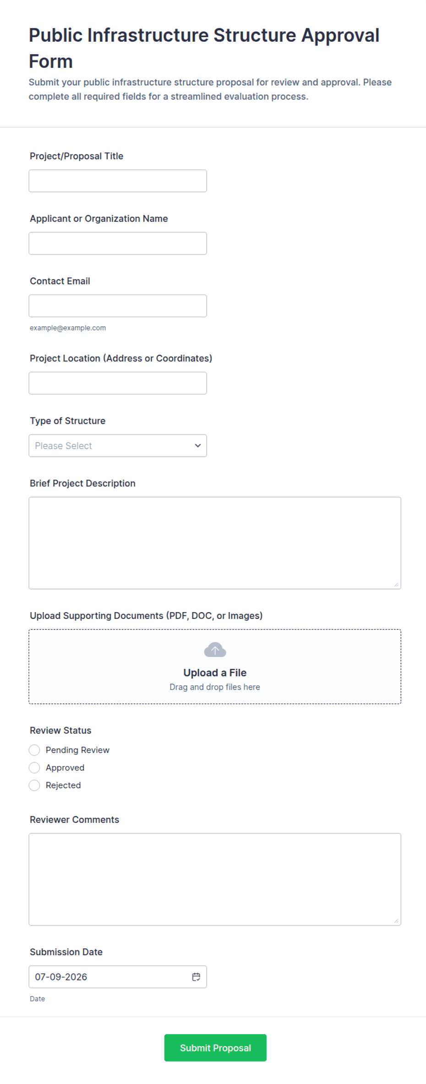This screenshot has width=426, height=1084.
Task: Open the Please Select structure dropdown
Action: pyautogui.click(x=118, y=446)
